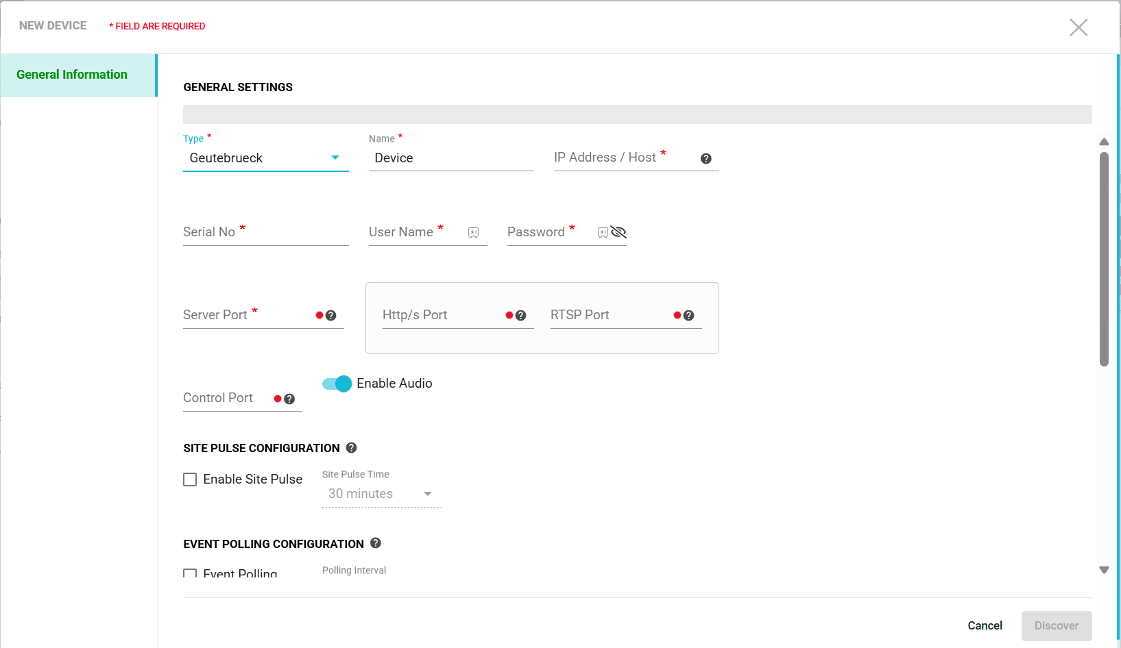Click into the Serial No field
This screenshot has width=1121, height=648.
(x=265, y=232)
